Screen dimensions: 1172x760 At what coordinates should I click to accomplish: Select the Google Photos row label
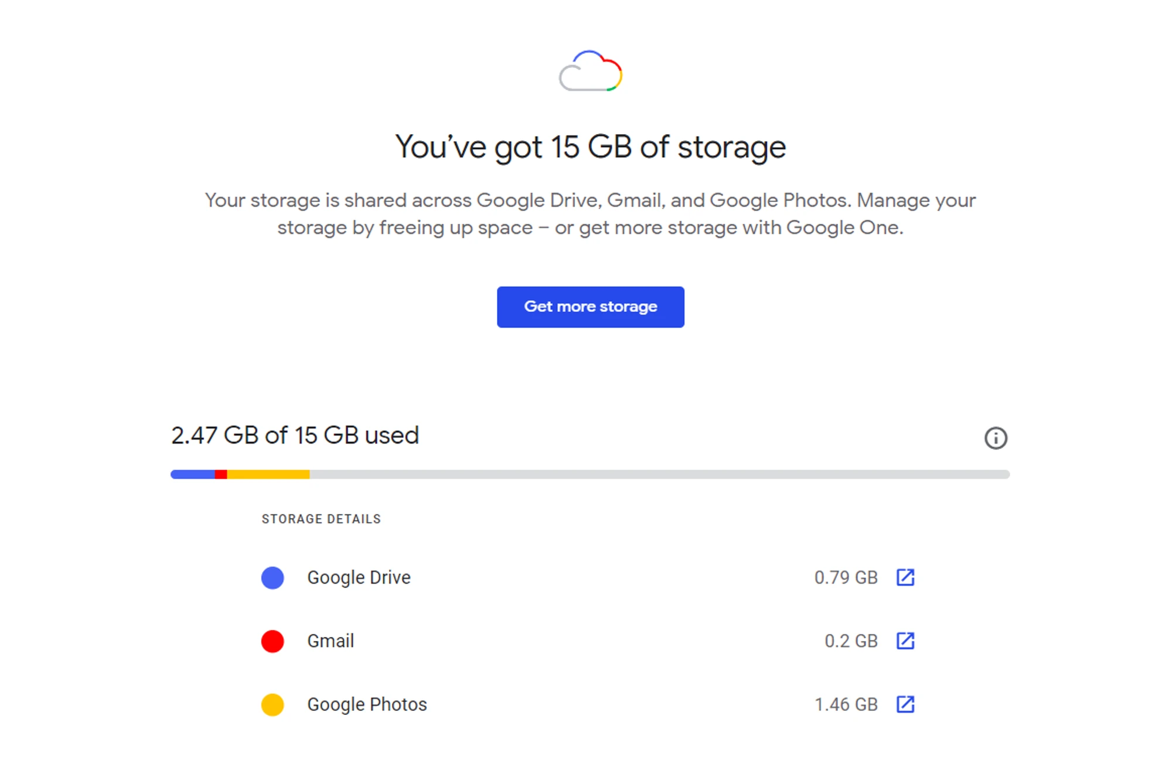[x=367, y=704]
